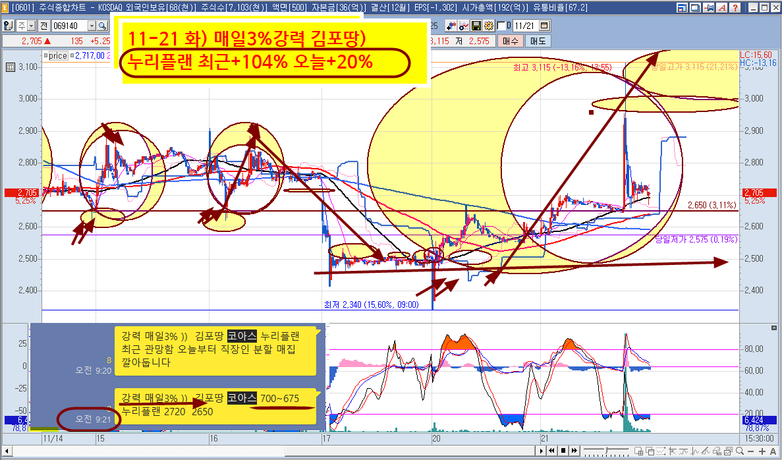Viewport: 782px width, 460px height.
Task: Click the wave line chart tool icon
Action: coord(684,451)
